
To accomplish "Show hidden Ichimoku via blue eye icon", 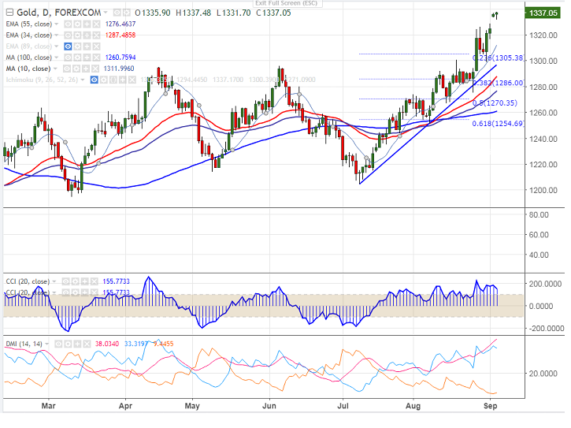I will coord(95,80).
